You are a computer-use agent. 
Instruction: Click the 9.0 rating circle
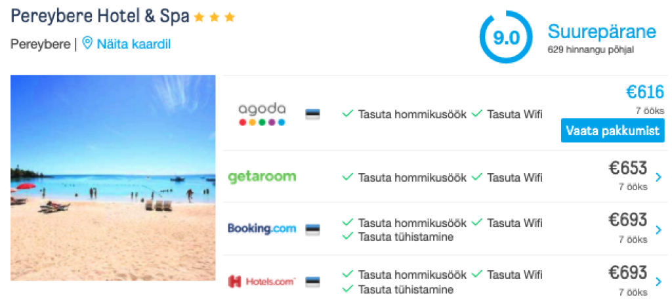point(506,37)
